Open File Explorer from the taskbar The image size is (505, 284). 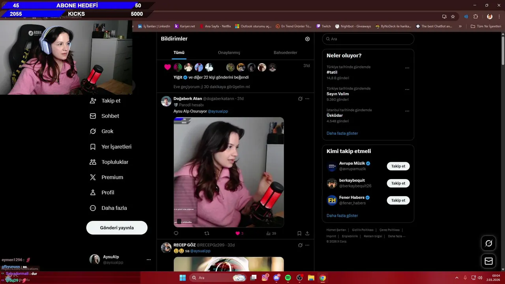(x=311, y=278)
